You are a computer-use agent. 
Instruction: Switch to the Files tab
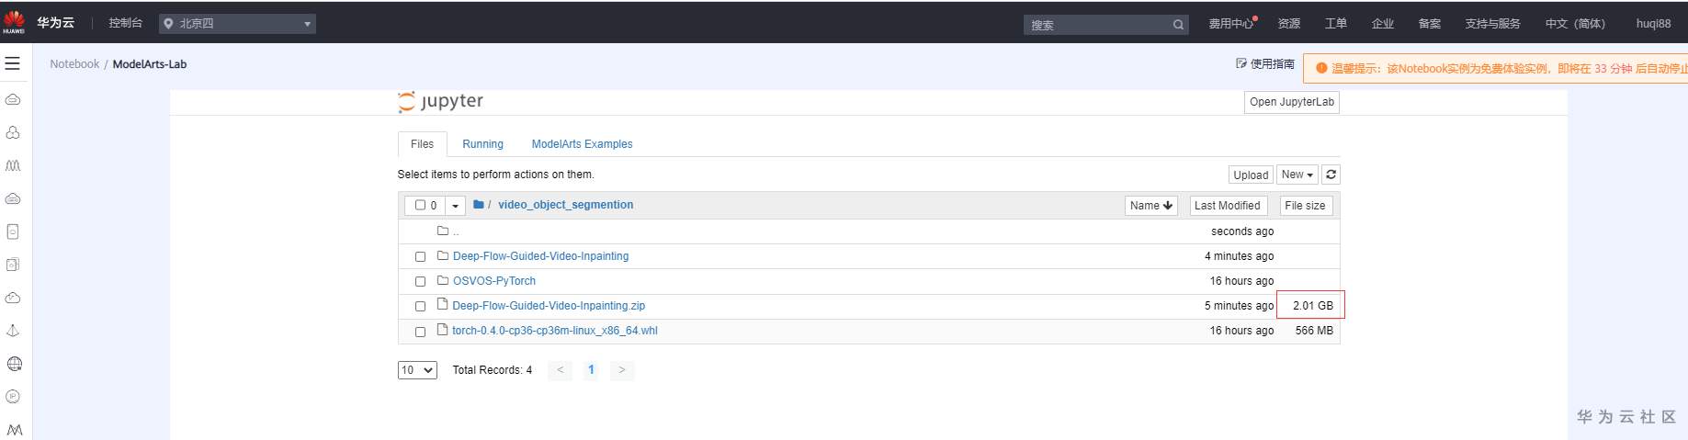422,144
